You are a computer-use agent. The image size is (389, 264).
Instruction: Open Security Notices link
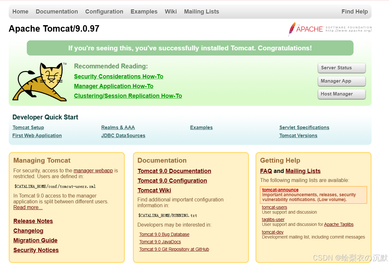[x=36, y=250]
